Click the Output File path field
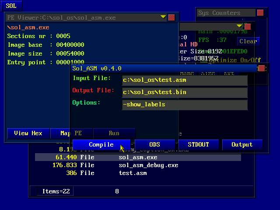The height and width of the screenshot is (210, 280). point(185,92)
